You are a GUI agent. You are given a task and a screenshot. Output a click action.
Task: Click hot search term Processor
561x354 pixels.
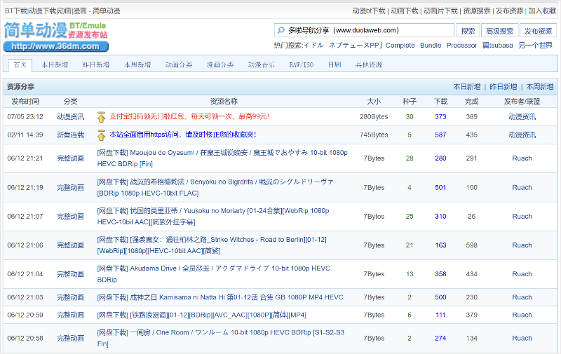462,46
